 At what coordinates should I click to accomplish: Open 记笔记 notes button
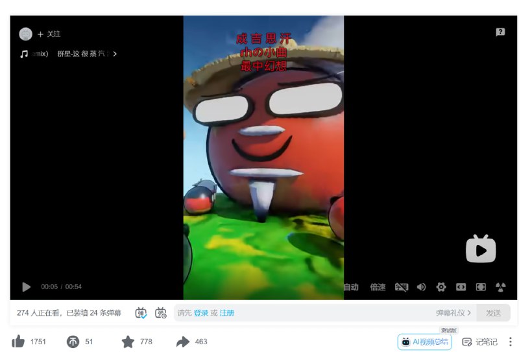click(x=479, y=342)
